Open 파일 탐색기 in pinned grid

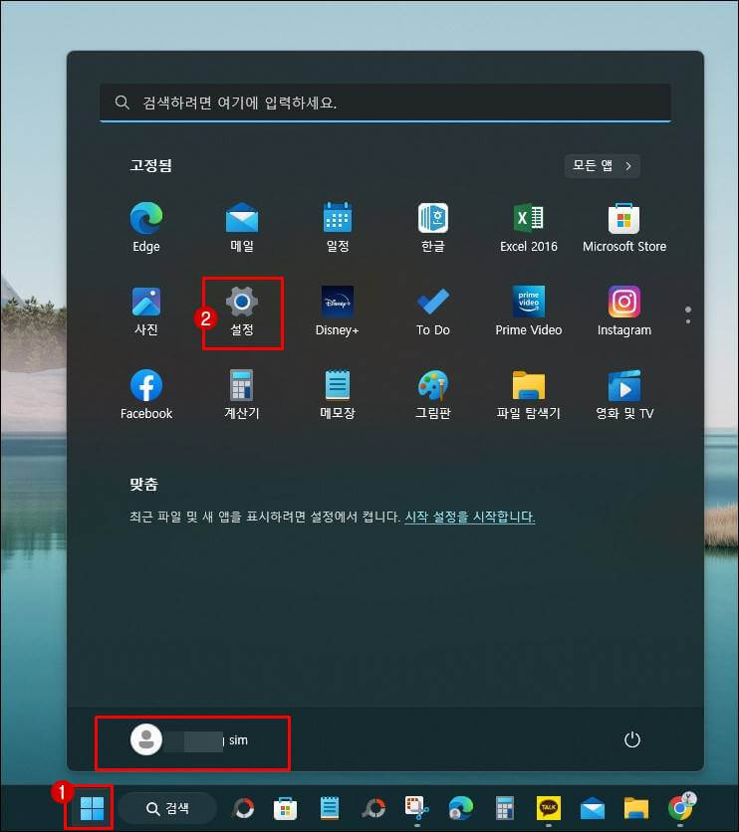pos(528,395)
